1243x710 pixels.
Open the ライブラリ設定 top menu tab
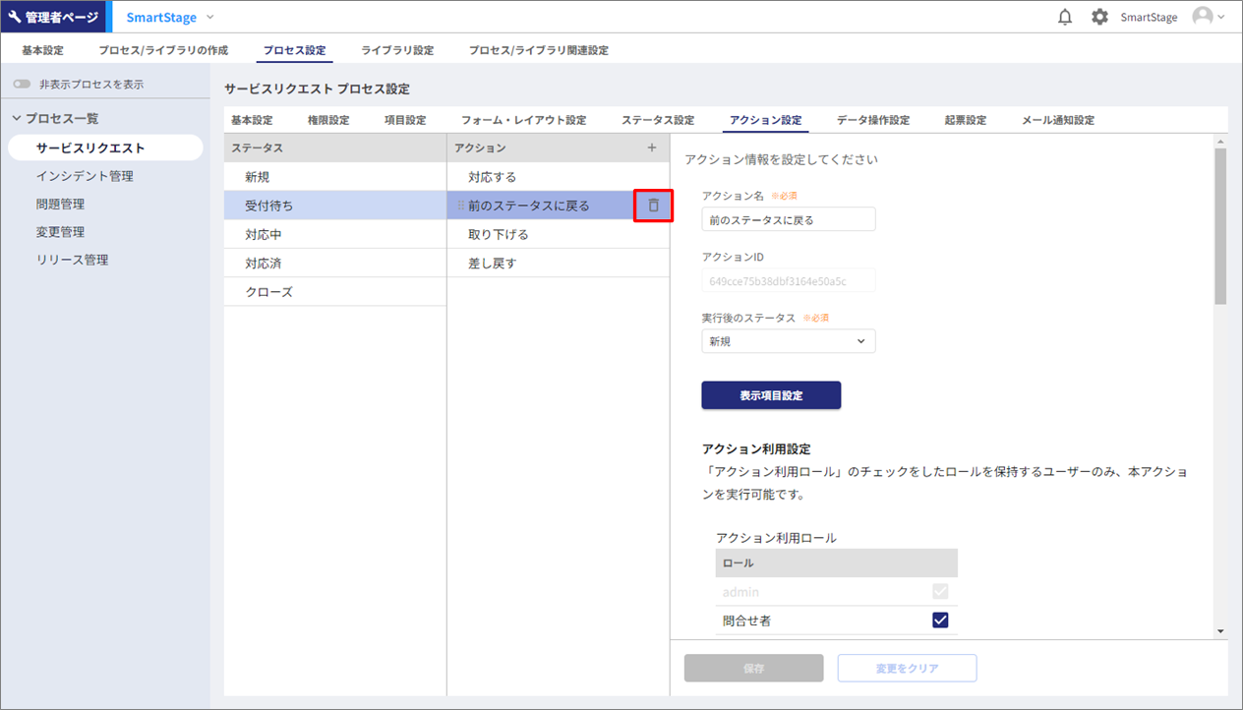[397, 50]
